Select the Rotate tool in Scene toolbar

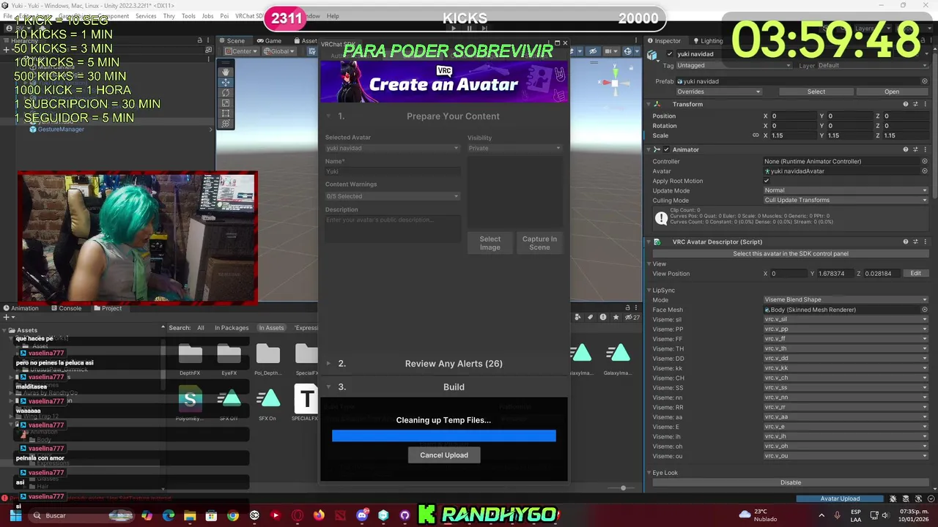(x=226, y=93)
